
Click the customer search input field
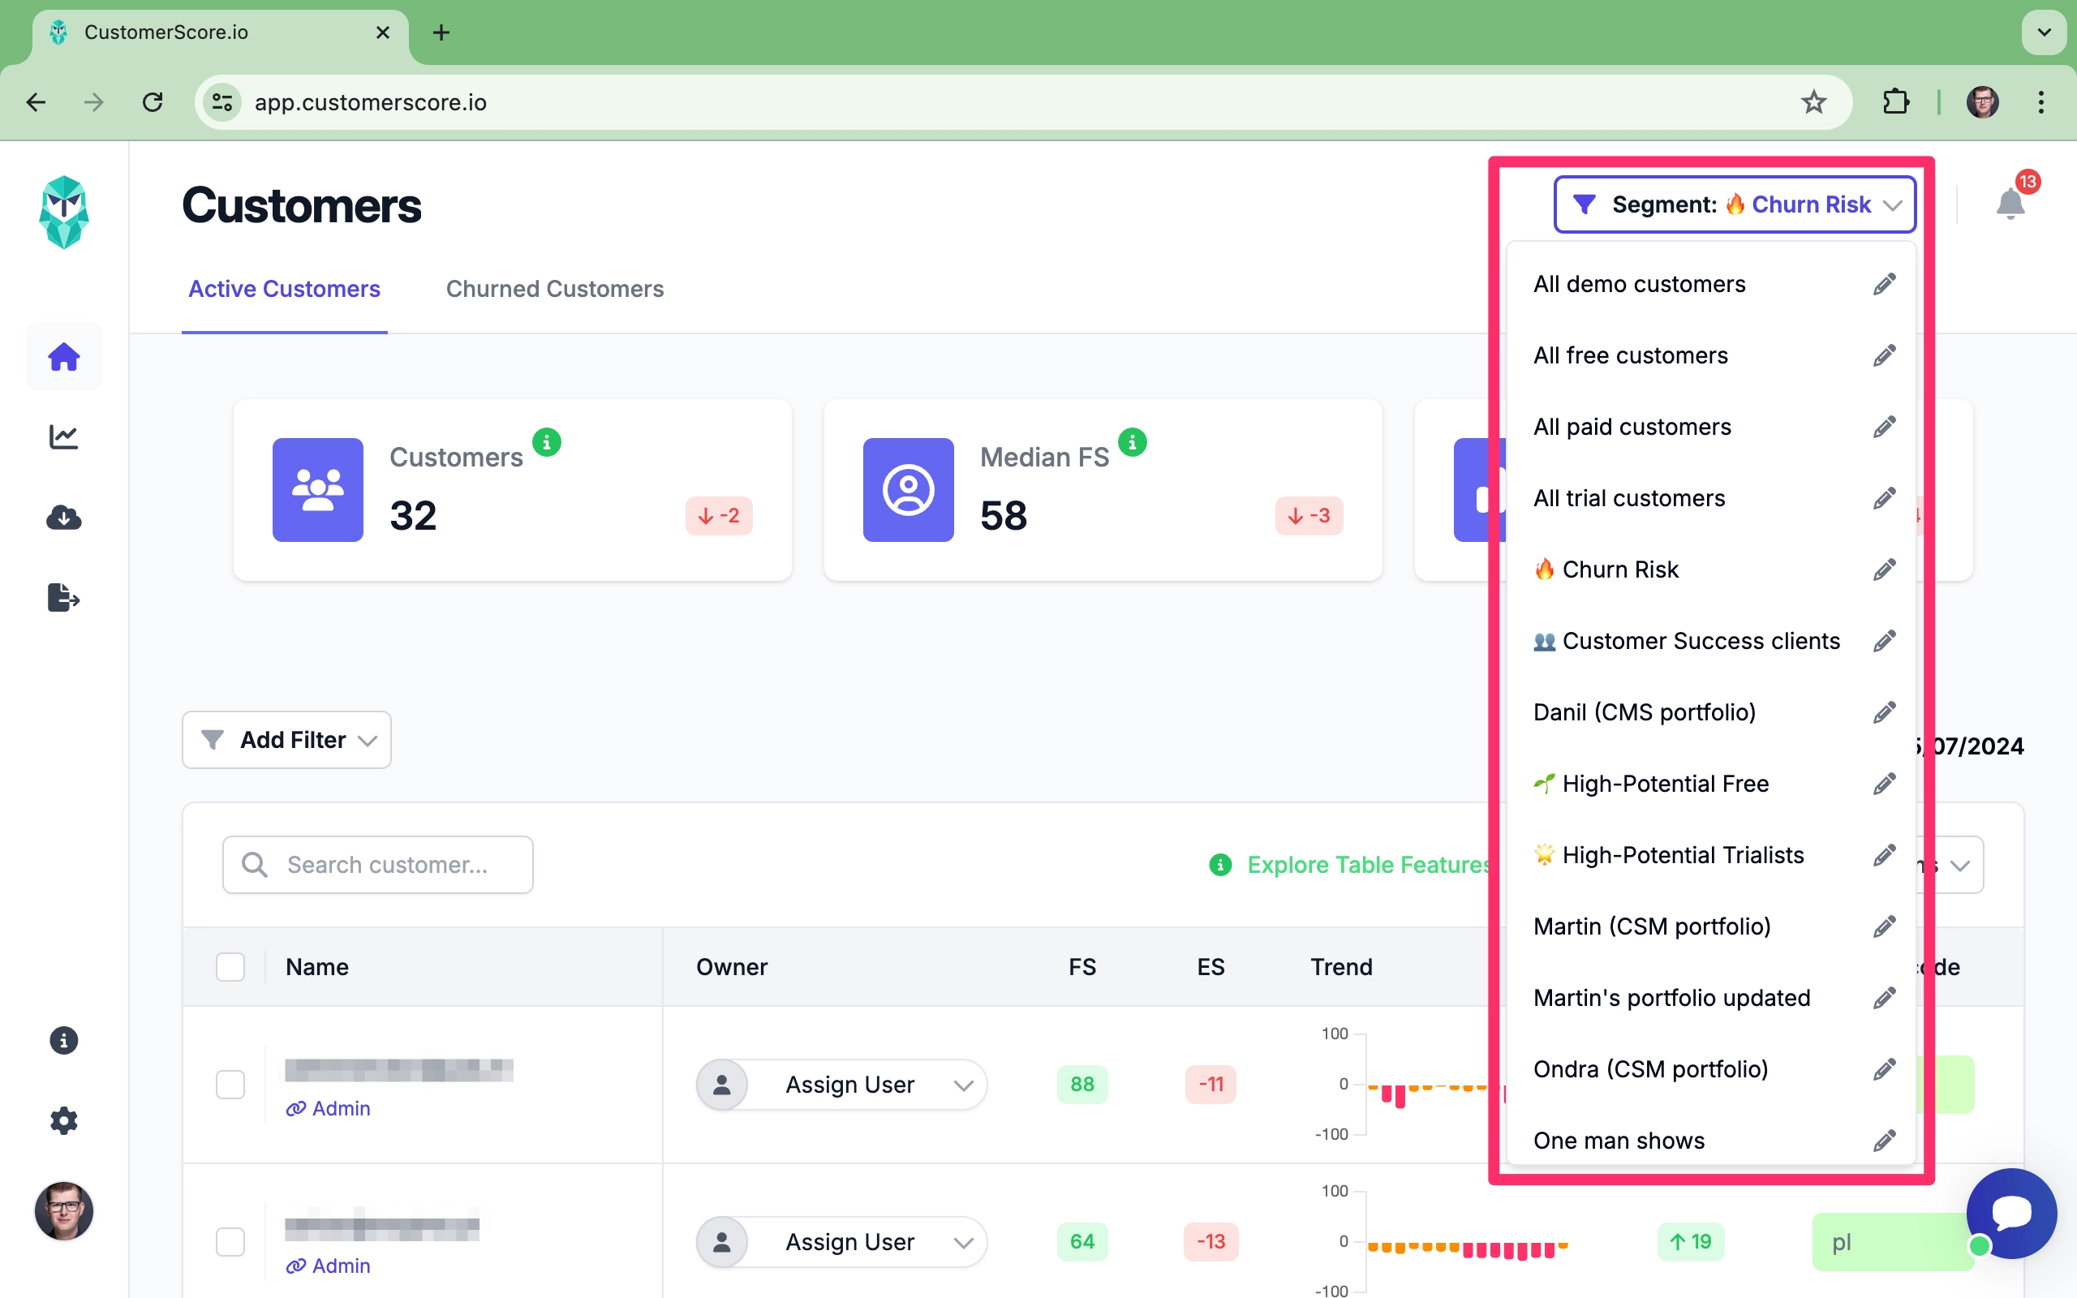coord(376,863)
